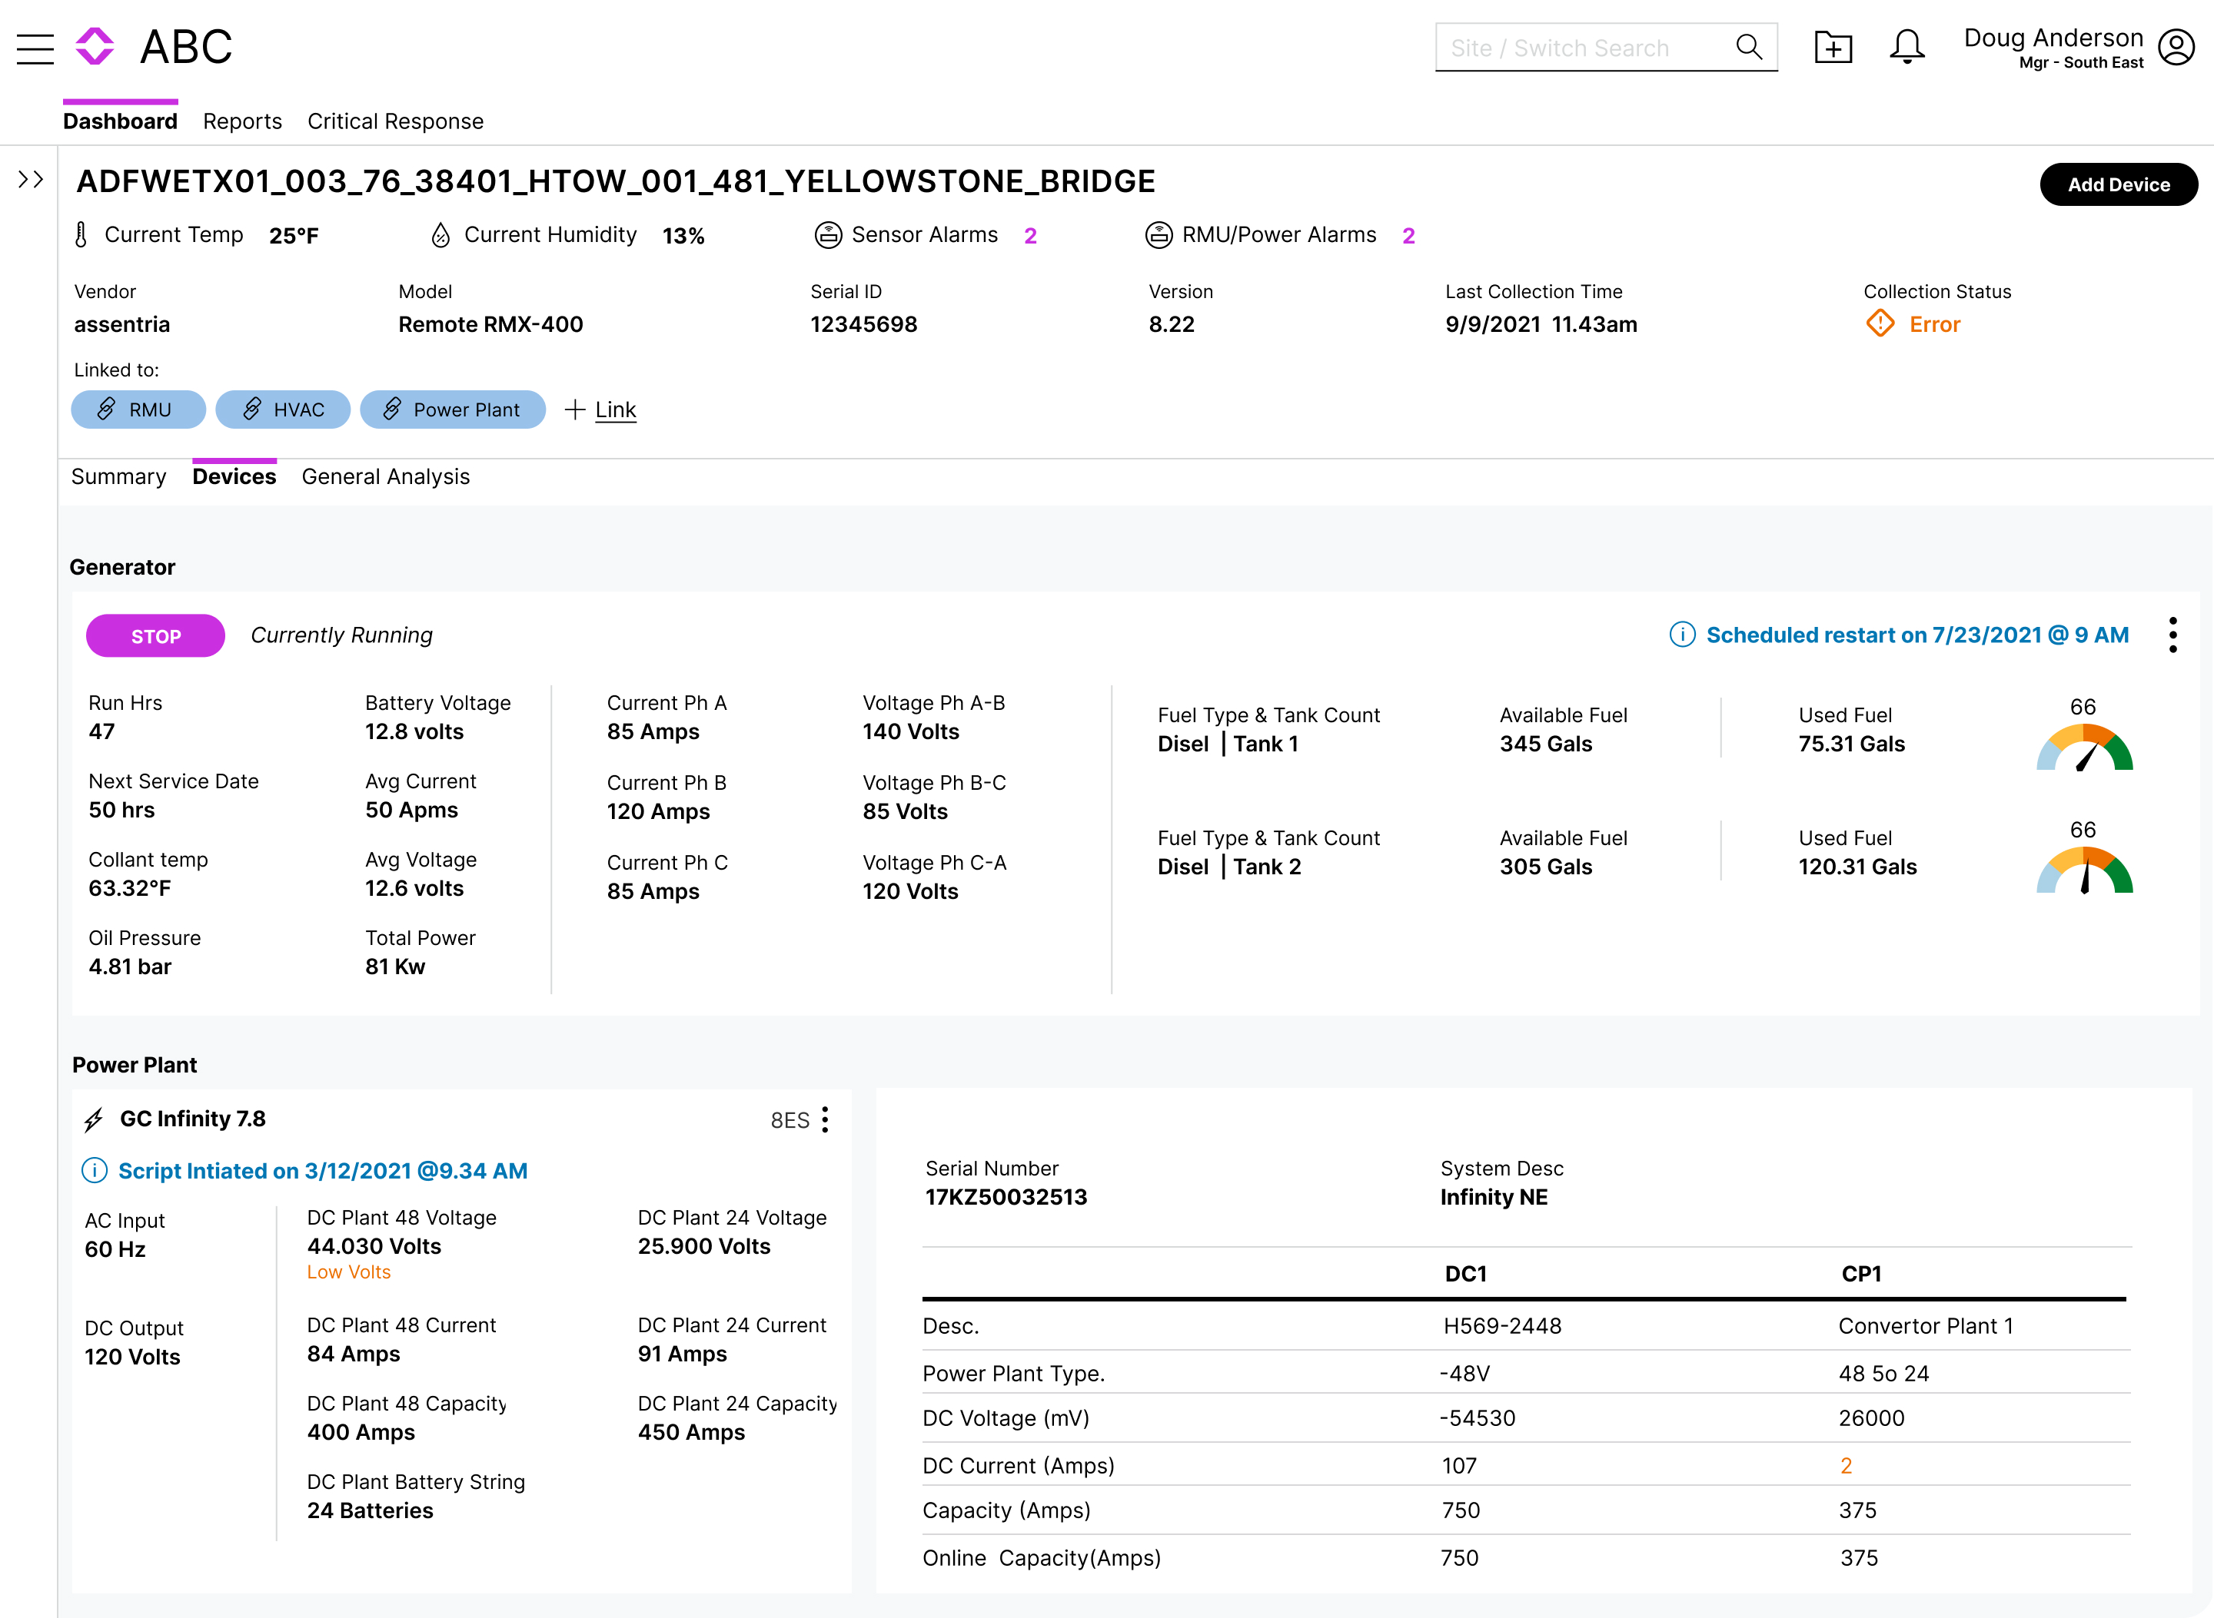Open notifications bell
This screenshot has width=2214, height=1618.
(1907, 47)
